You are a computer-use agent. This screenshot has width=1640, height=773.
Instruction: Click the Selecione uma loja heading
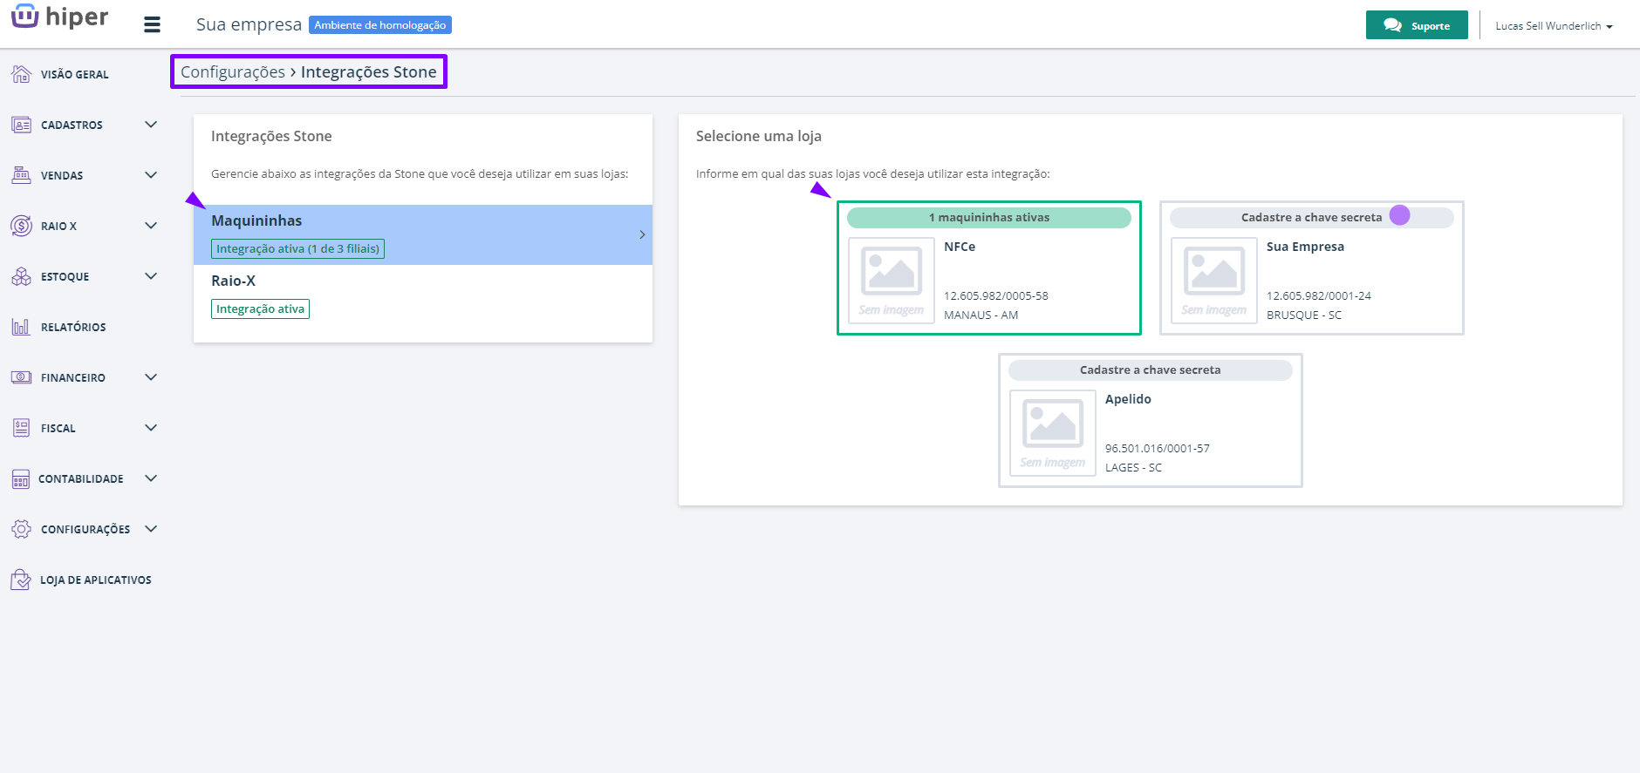[x=759, y=136]
